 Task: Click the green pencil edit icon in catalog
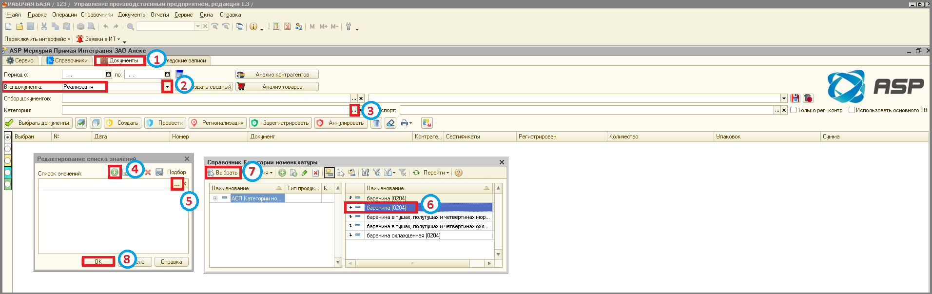[305, 173]
